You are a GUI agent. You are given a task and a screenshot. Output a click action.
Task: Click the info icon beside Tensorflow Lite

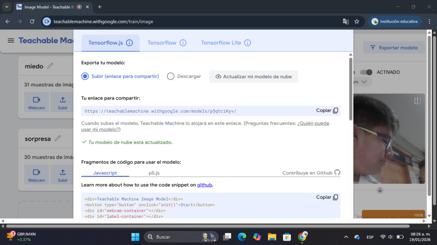[247, 43]
